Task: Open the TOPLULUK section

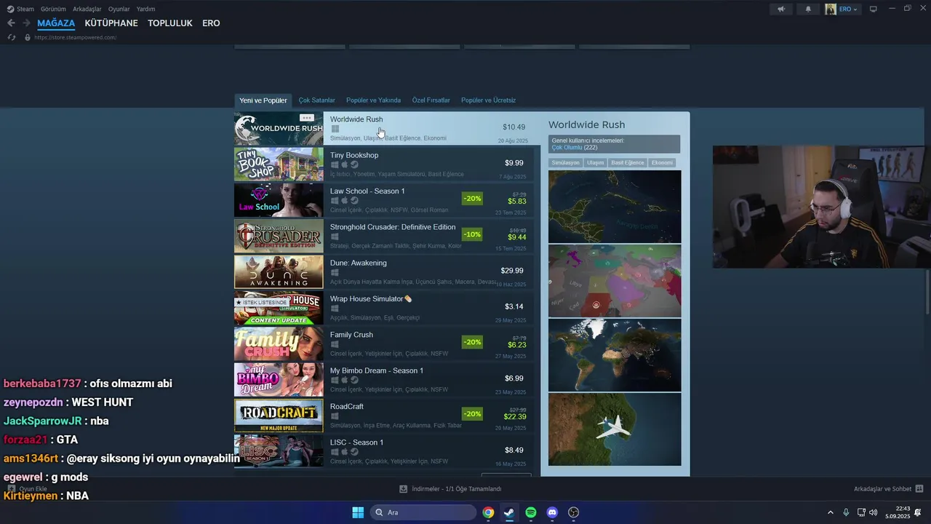Action: coord(170,23)
